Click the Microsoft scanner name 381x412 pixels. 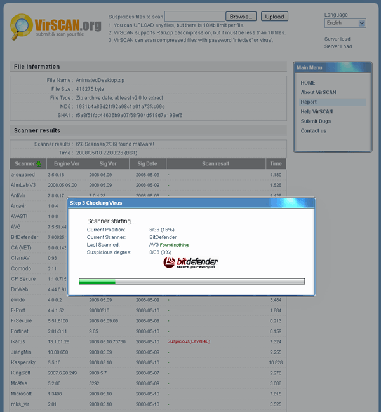coord(21,394)
